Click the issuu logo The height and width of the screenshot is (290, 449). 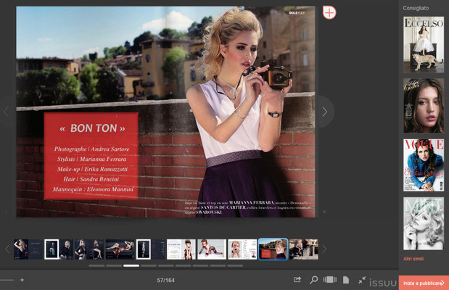[x=382, y=283]
